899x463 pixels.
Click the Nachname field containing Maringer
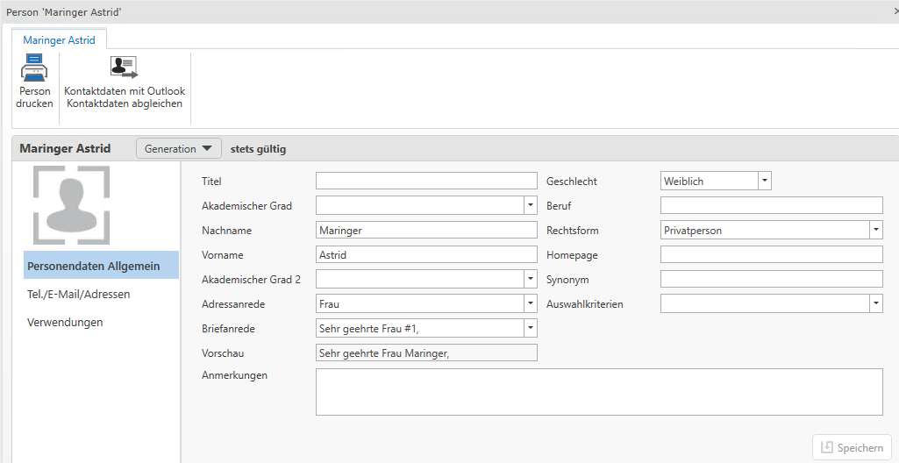425,231
